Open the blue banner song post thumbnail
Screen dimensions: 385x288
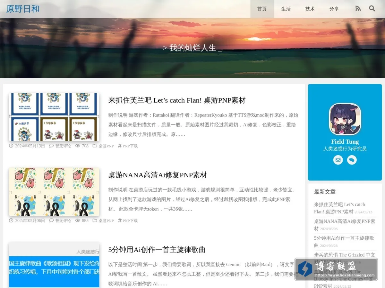click(54, 265)
